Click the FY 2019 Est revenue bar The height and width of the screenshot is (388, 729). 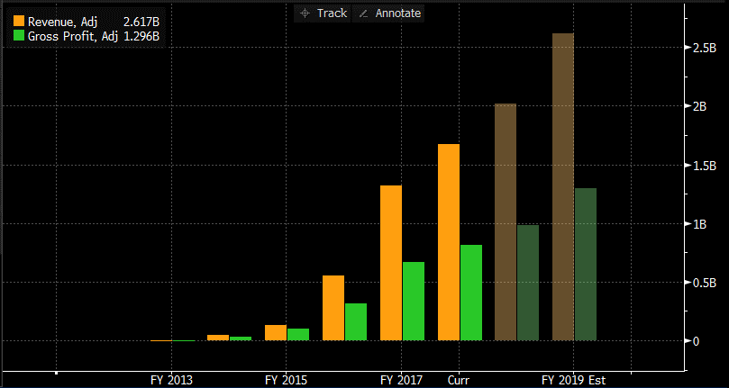coord(563,186)
